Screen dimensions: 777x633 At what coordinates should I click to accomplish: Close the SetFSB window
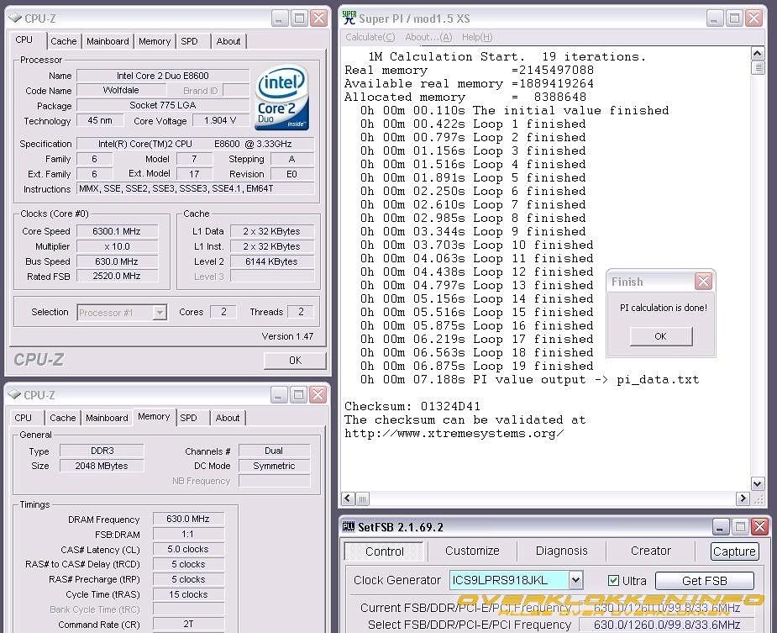tap(759, 526)
